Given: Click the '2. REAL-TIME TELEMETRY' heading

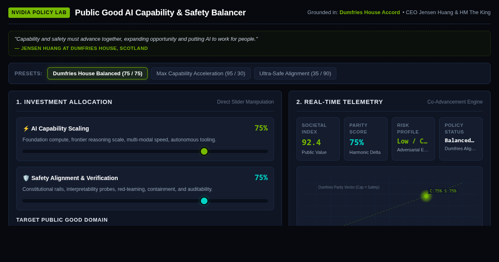Looking at the screenshot, I should [x=340, y=101].
